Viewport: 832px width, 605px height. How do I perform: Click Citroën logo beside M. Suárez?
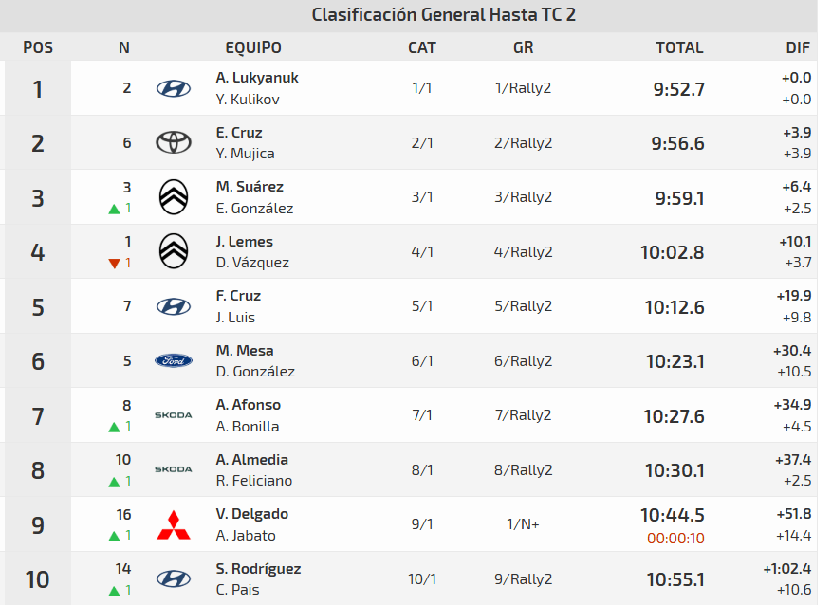173,197
